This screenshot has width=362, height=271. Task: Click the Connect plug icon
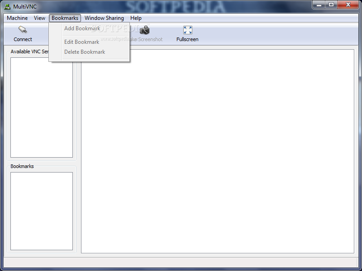point(23,30)
